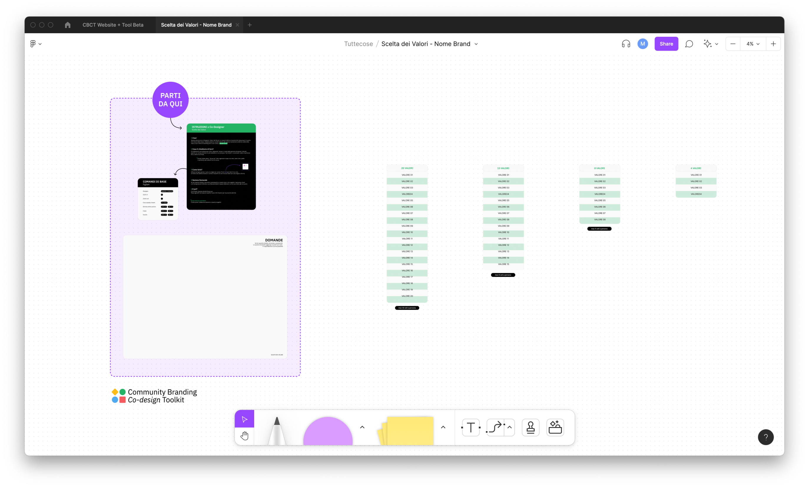Expand the main menu chevron
809x488 pixels.
(x=40, y=44)
